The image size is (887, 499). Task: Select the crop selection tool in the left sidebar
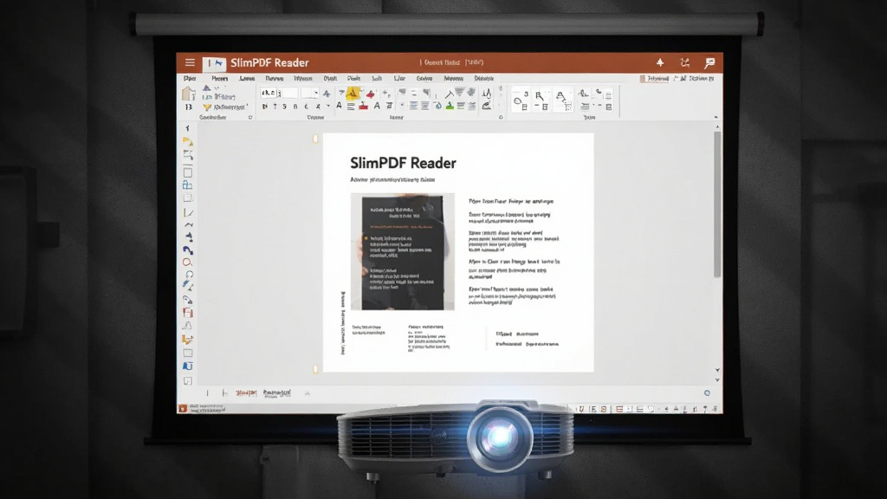pyautogui.click(x=188, y=155)
